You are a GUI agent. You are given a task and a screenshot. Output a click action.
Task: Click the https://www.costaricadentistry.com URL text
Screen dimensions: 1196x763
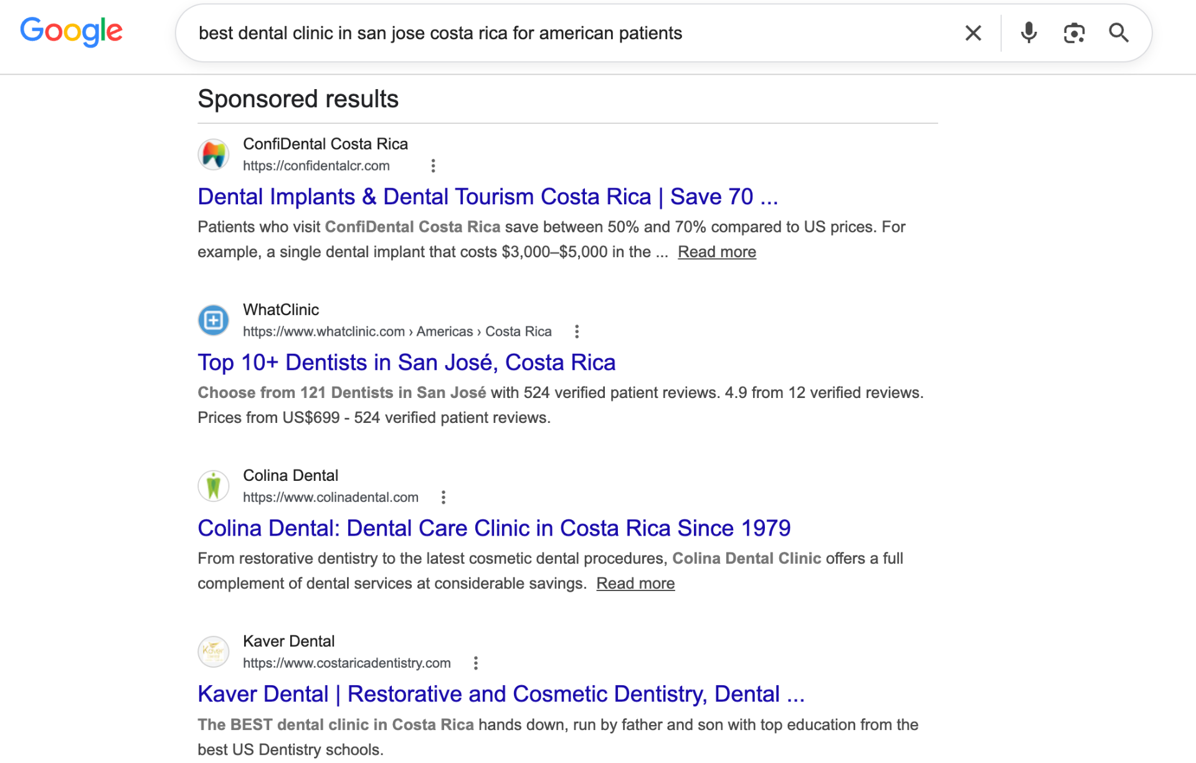(x=347, y=663)
